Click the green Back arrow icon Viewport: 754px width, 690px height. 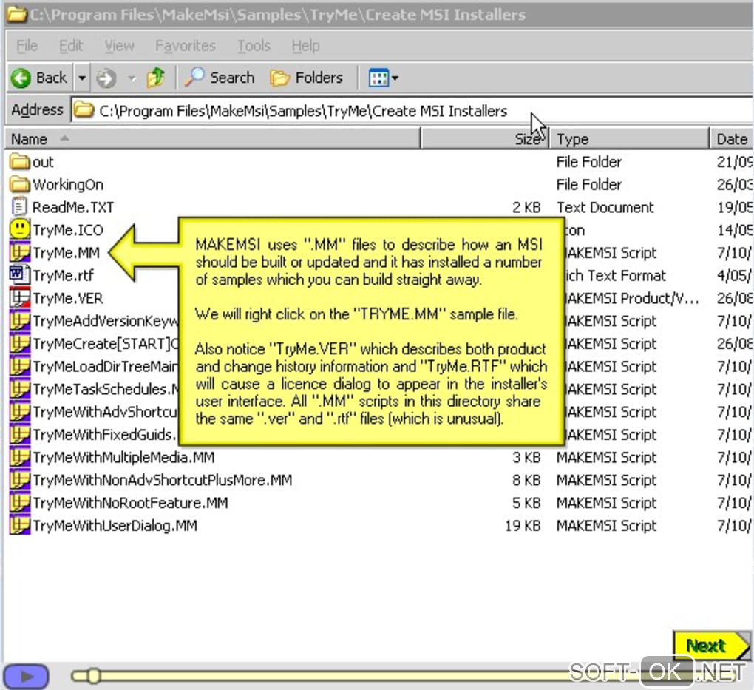point(21,78)
